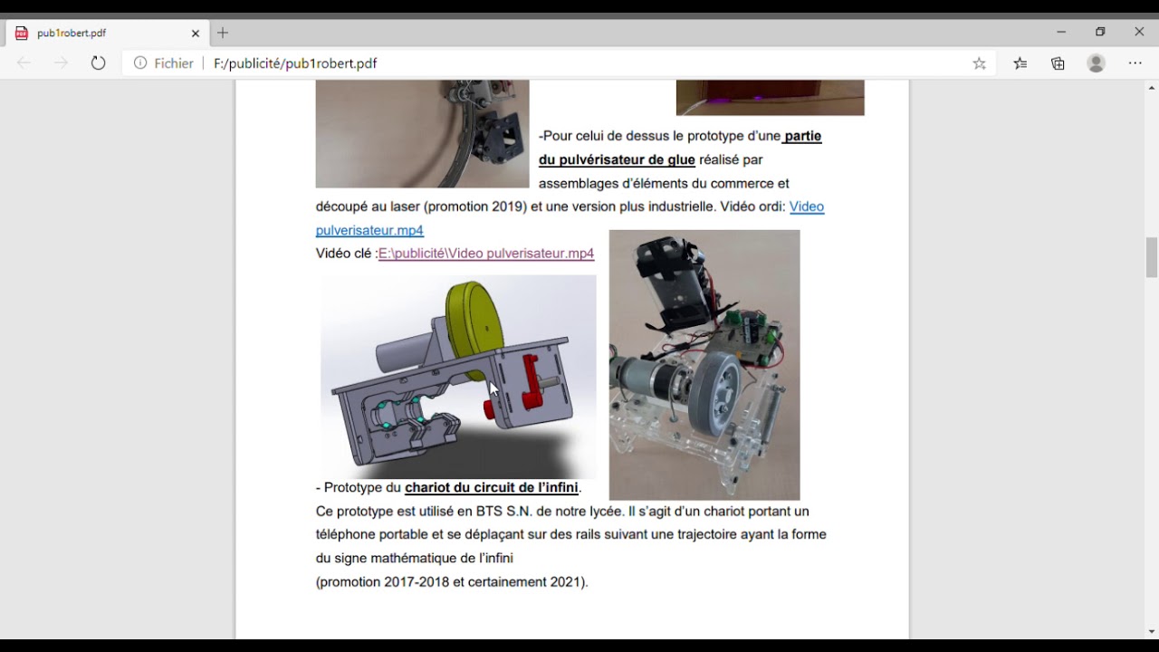The width and height of the screenshot is (1159, 652).
Task: Open the browser settings and more menu
Action: (x=1135, y=63)
